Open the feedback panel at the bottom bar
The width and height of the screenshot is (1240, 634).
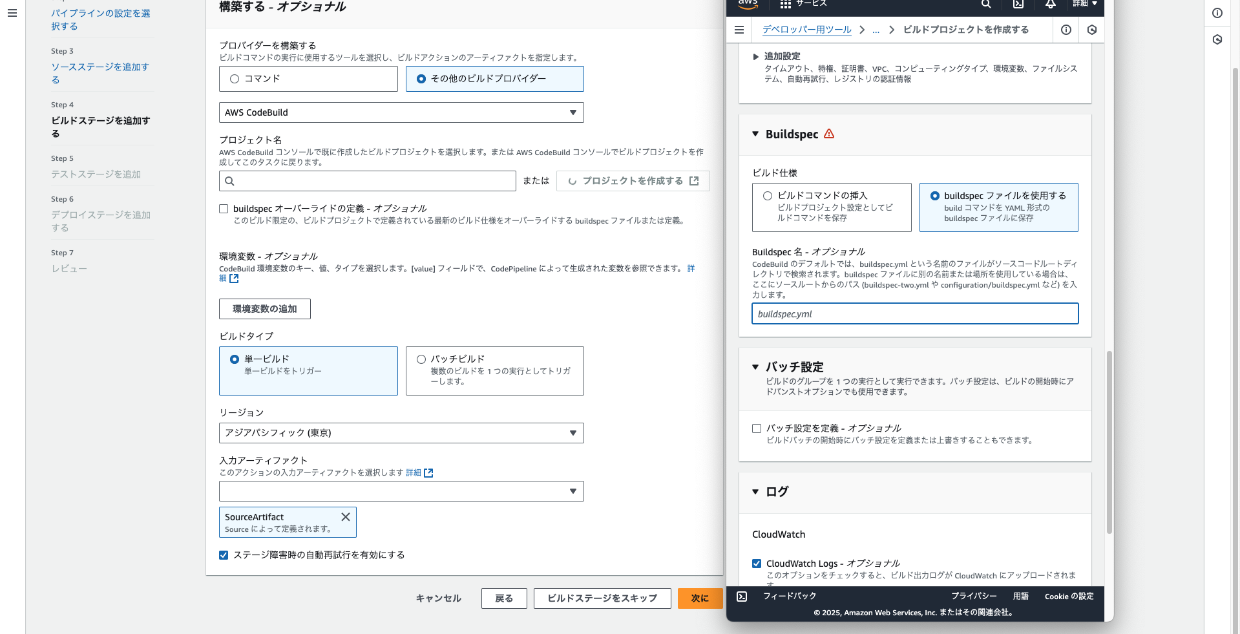click(790, 596)
